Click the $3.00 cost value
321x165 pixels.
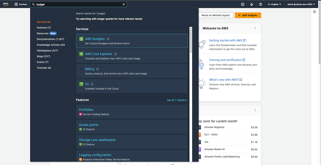pos(254,128)
